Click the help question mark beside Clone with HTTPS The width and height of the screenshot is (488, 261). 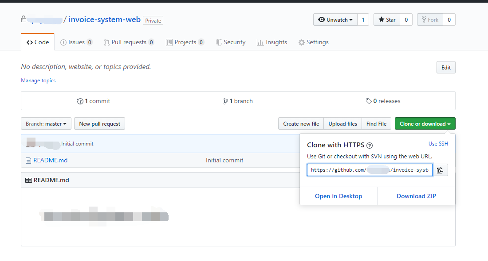(x=370, y=145)
